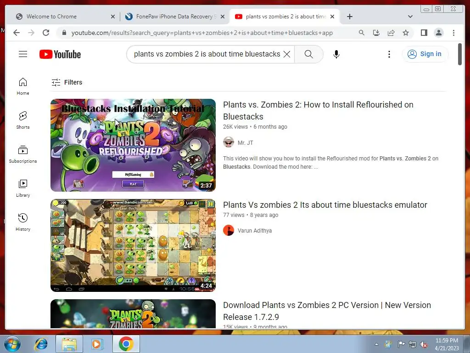Toggle Chrome side panel
The image size is (470, 353).
coord(424,33)
